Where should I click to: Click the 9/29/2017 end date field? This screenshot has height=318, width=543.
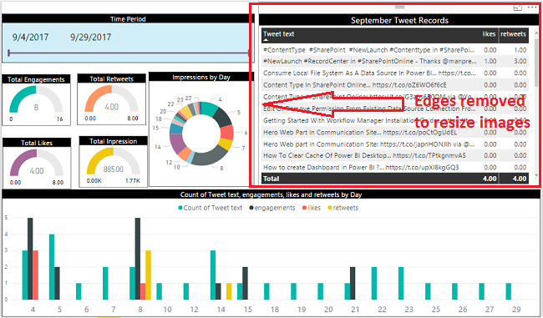click(91, 37)
